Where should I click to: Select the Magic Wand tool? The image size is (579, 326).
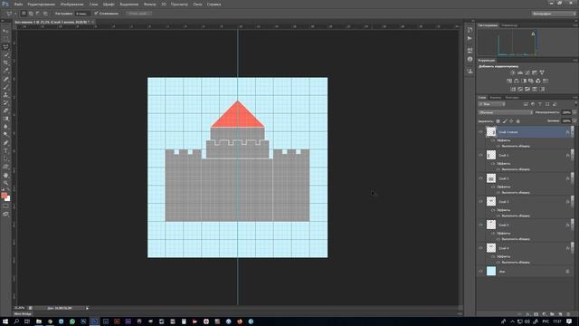point(5,54)
